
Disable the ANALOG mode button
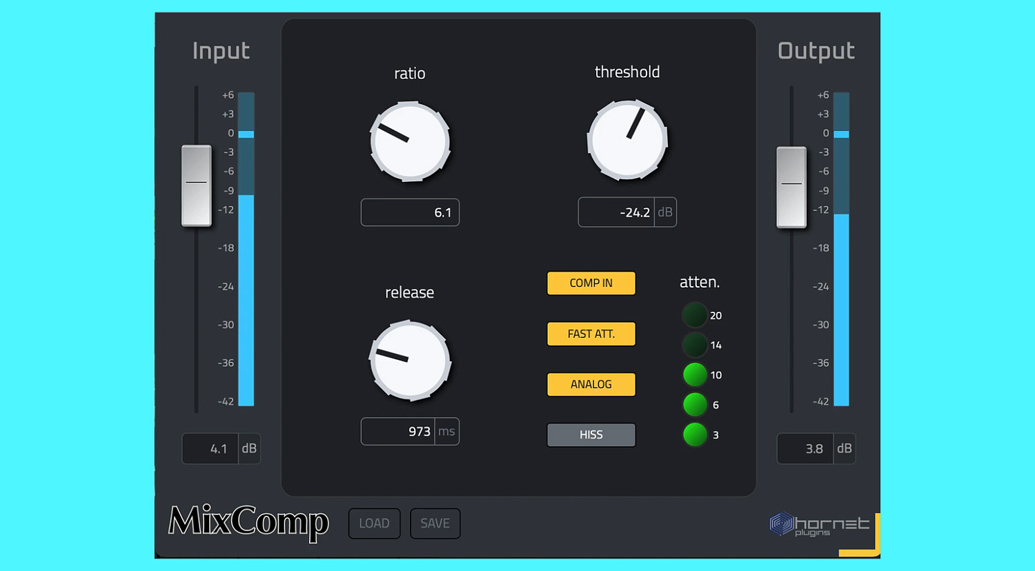tap(591, 384)
